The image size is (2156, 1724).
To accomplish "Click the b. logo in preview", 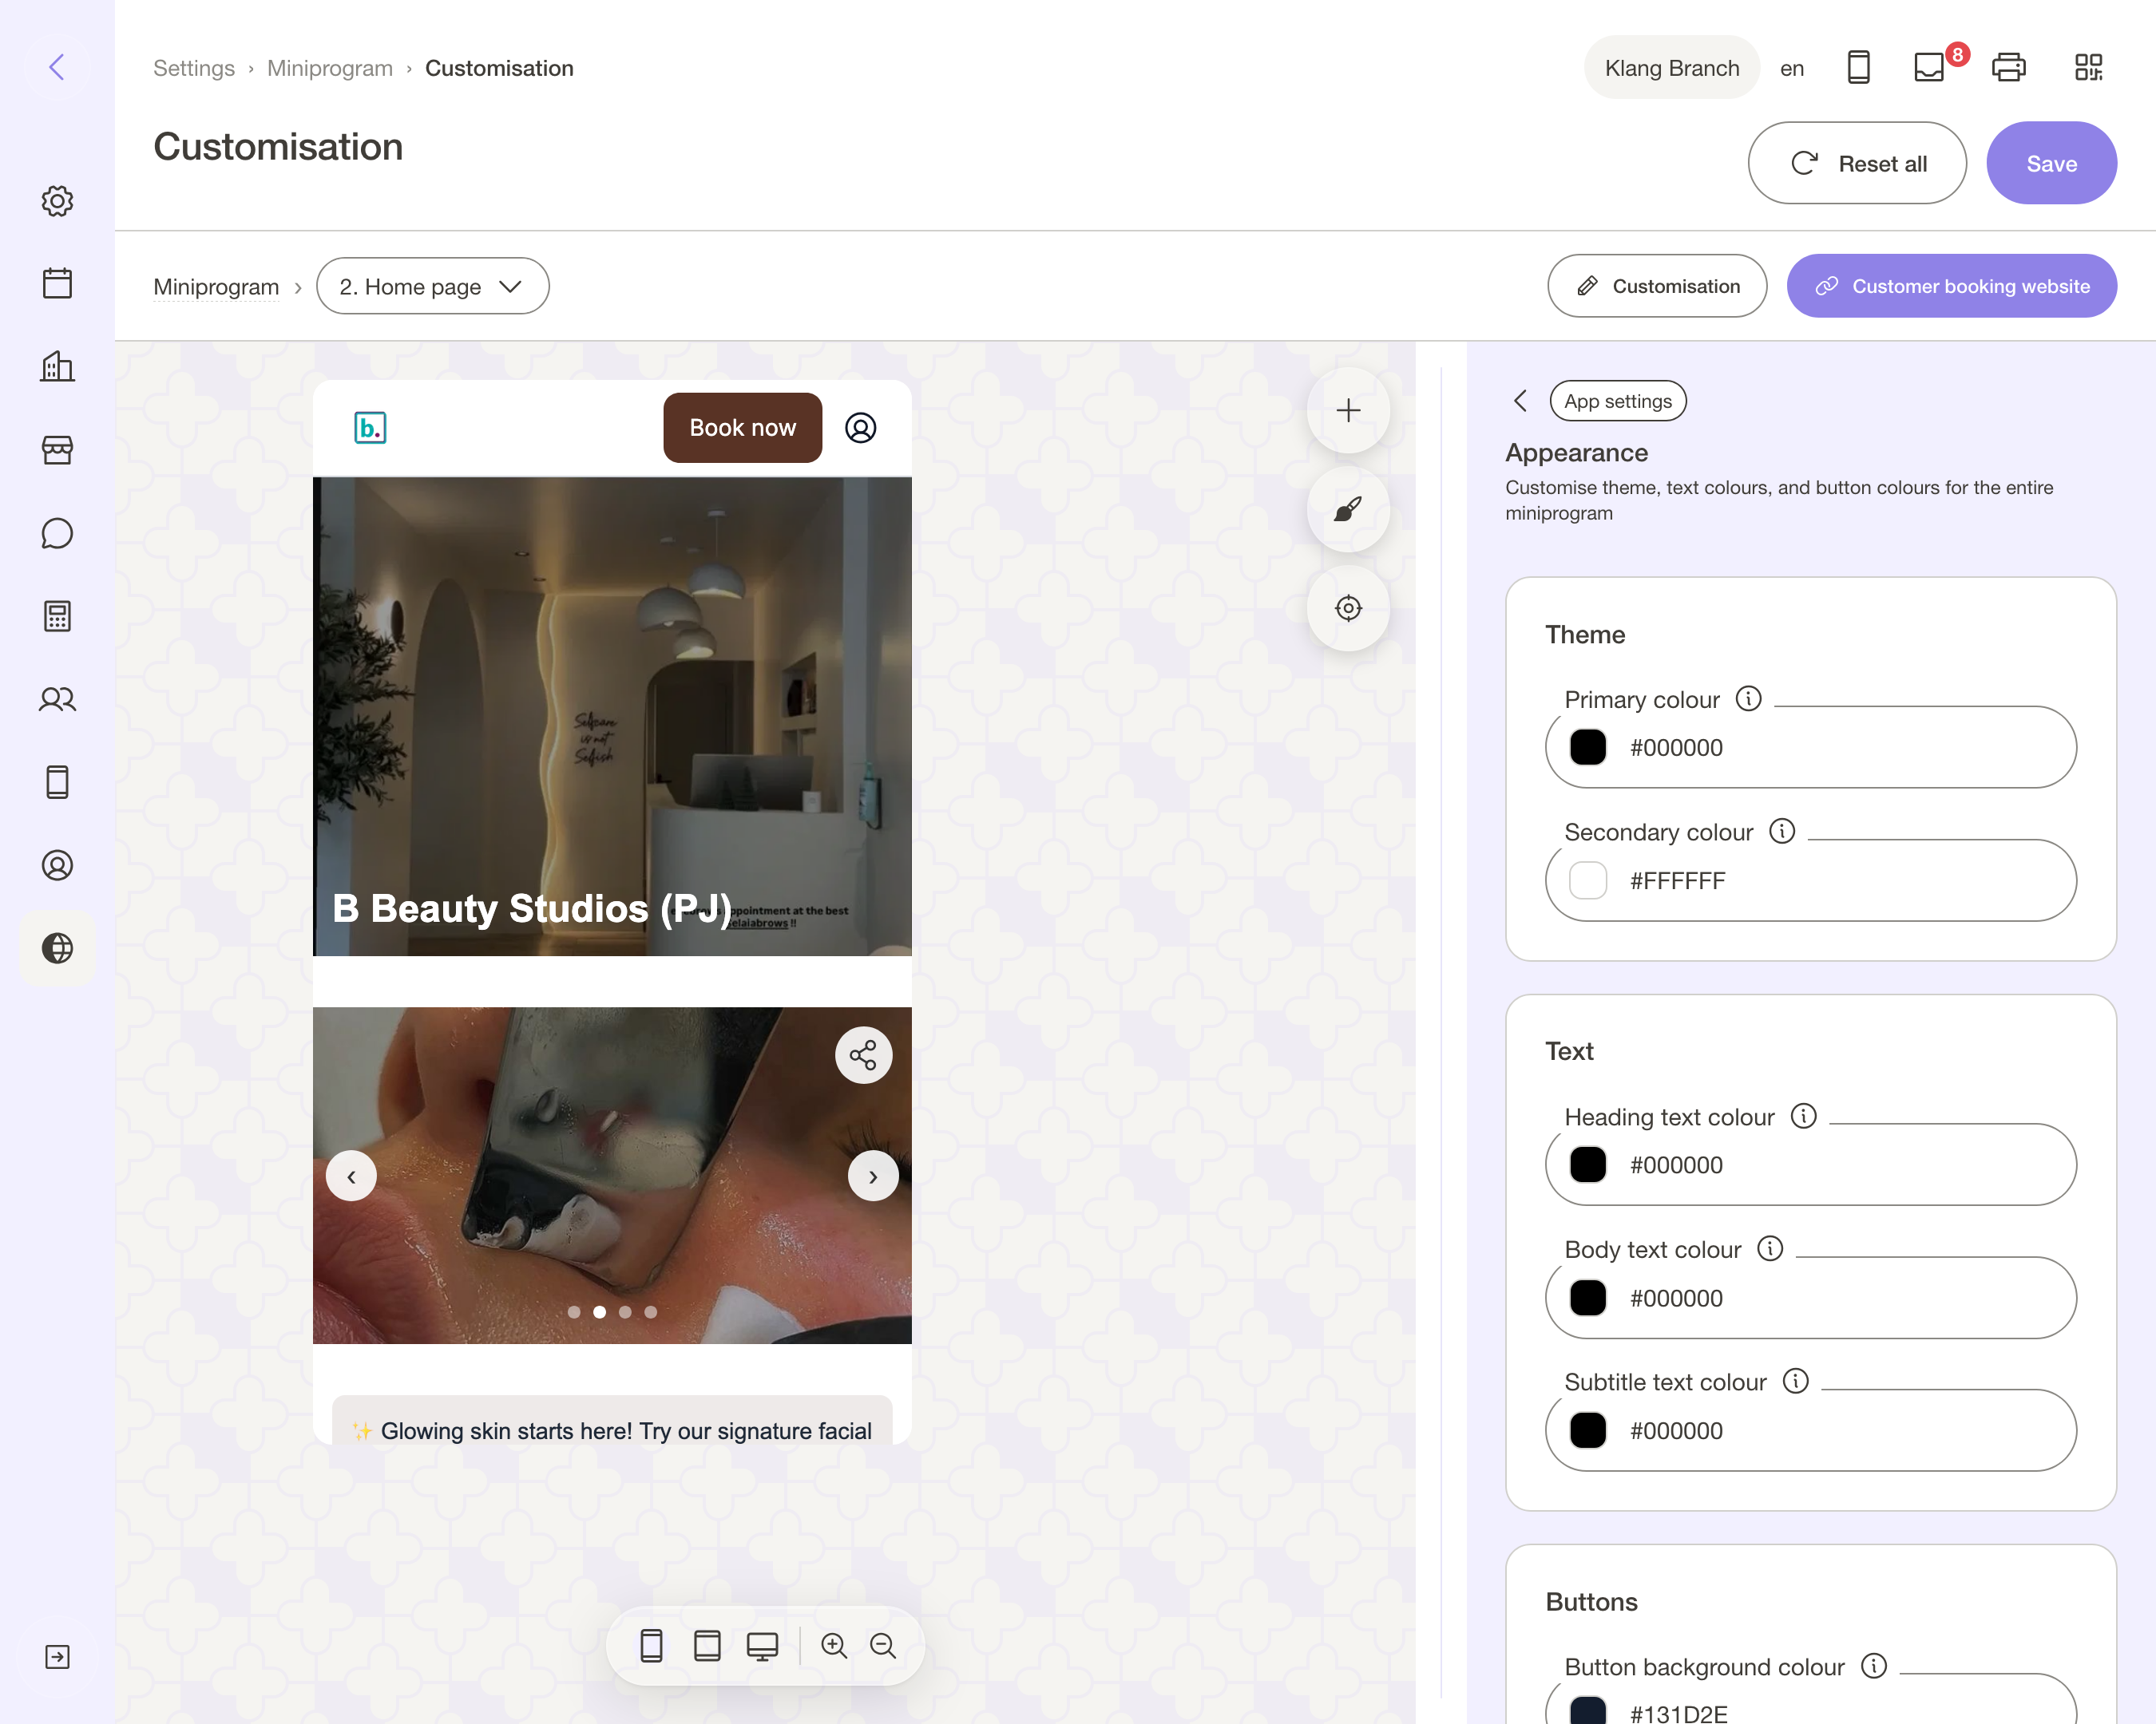I will 370,428.
